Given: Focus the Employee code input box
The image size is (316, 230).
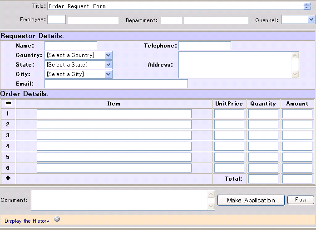Looking at the screenshot, I should 56,19.
